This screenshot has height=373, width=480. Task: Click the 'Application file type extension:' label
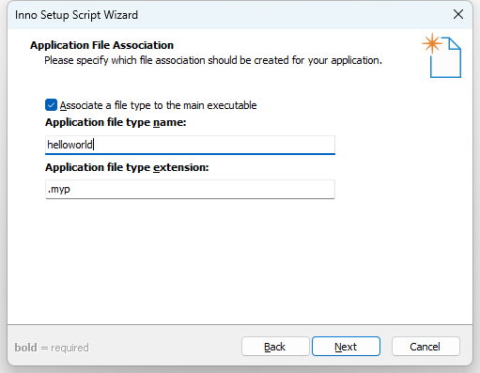[x=127, y=167]
